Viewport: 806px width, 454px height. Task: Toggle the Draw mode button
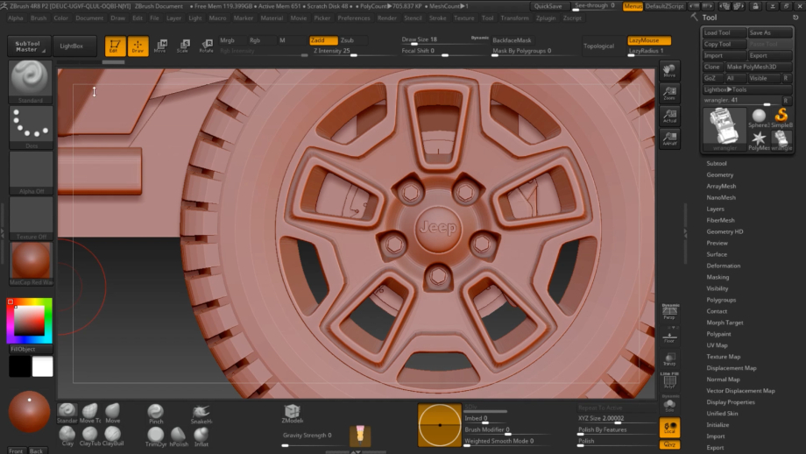pyautogui.click(x=138, y=46)
